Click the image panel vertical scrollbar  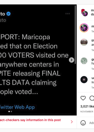pos(75,35)
